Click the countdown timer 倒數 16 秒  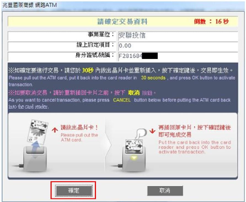click(211, 21)
